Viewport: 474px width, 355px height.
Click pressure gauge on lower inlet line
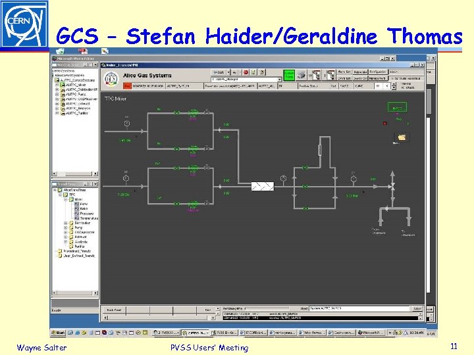[x=126, y=178]
